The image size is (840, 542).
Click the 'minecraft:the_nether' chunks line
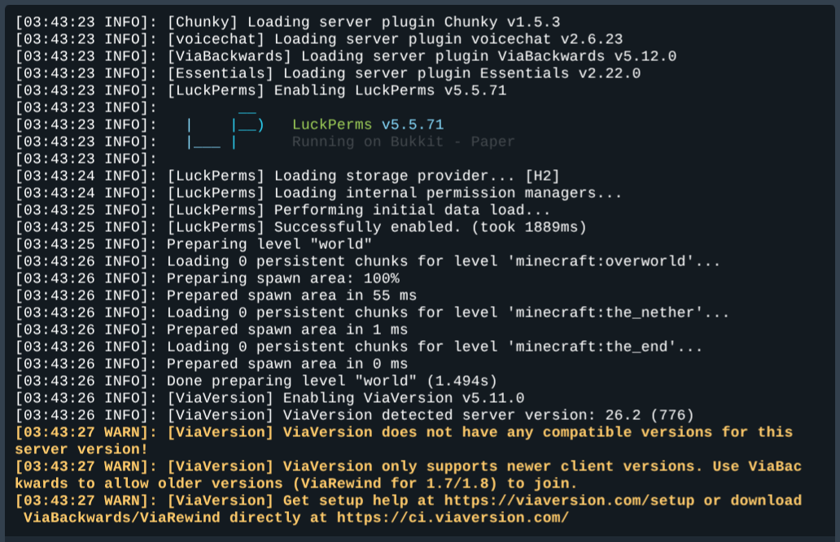[x=372, y=313]
